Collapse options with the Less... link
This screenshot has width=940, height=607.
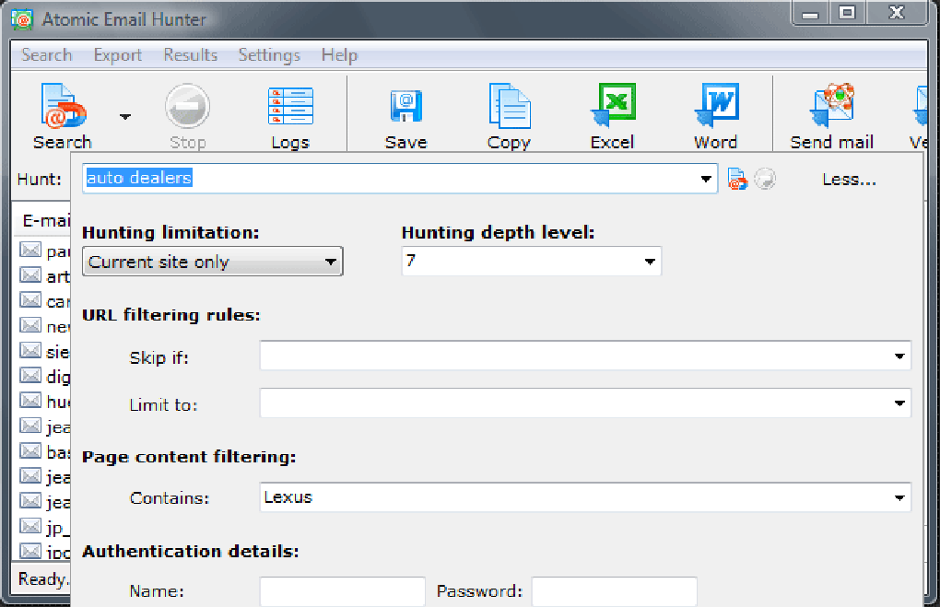(849, 180)
